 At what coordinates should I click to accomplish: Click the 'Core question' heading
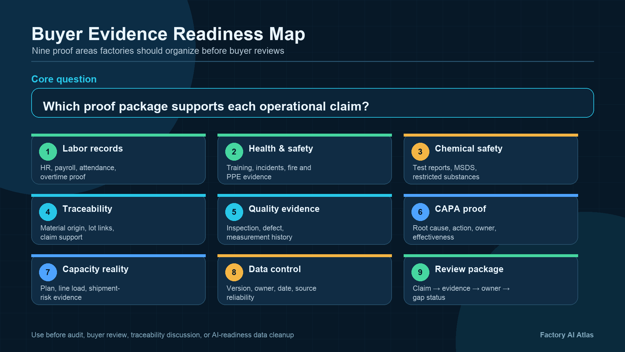[x=64, y=79]
